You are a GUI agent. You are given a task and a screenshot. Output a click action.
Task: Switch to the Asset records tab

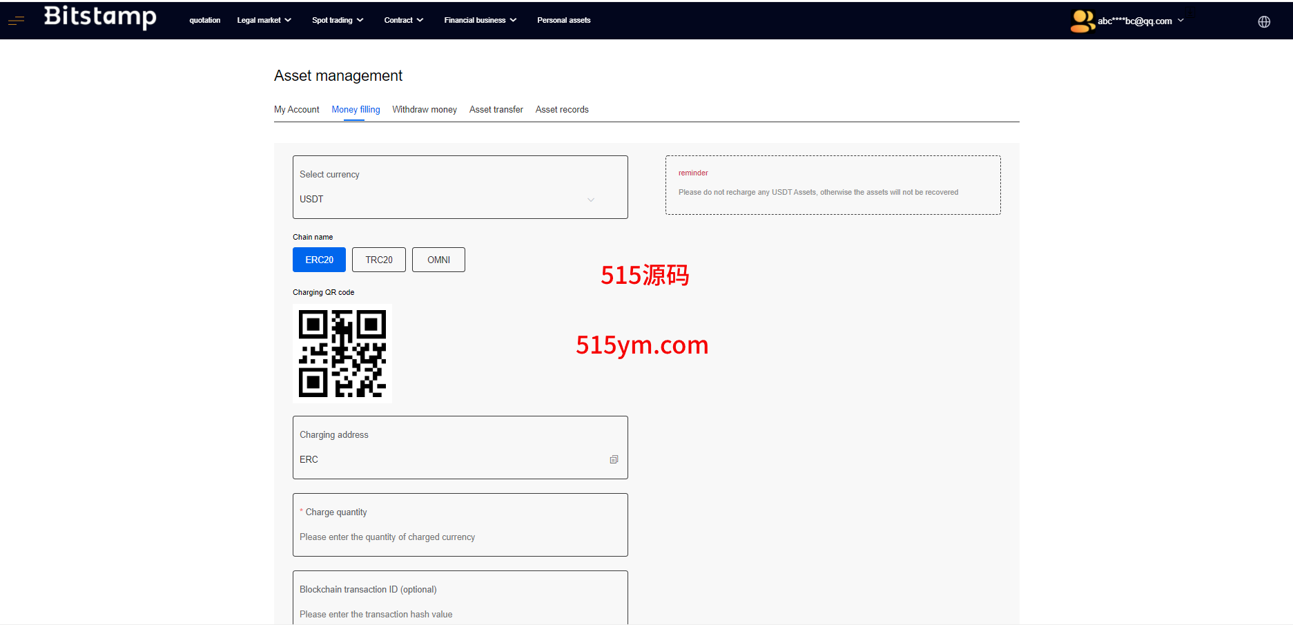coord(562,109)
